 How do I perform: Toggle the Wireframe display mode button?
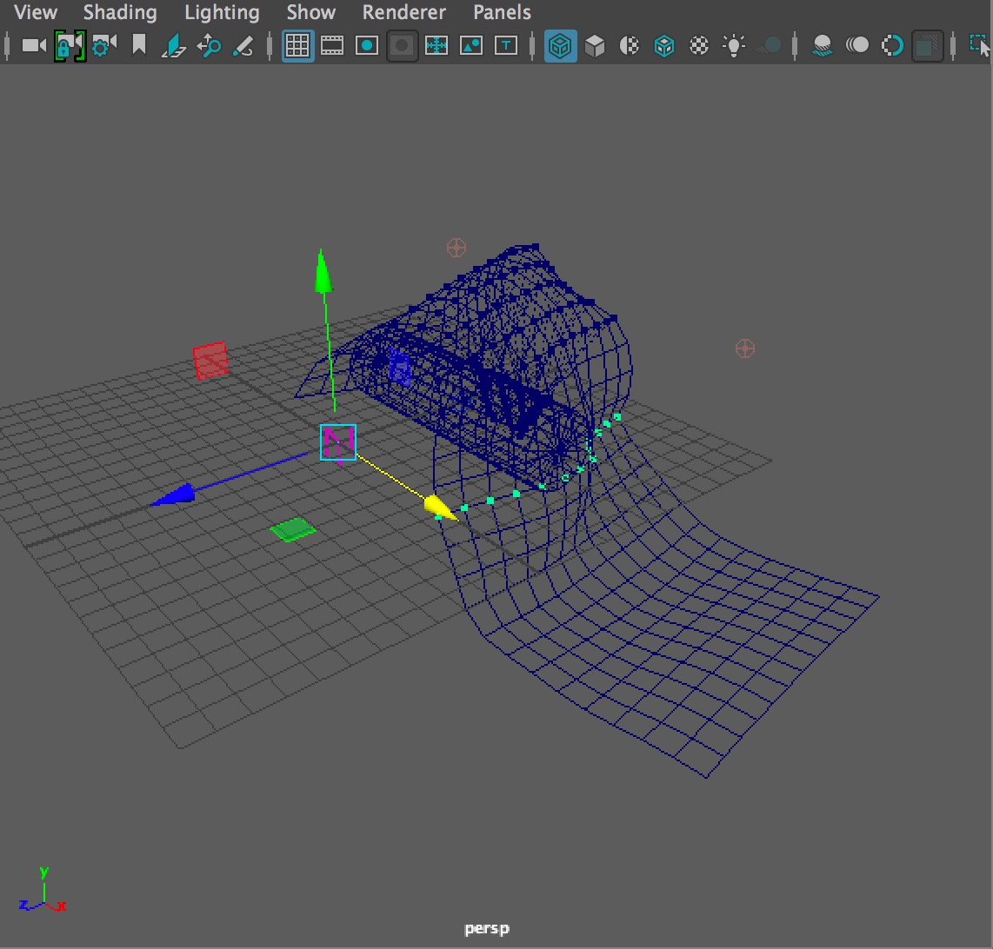coord(560,45)
